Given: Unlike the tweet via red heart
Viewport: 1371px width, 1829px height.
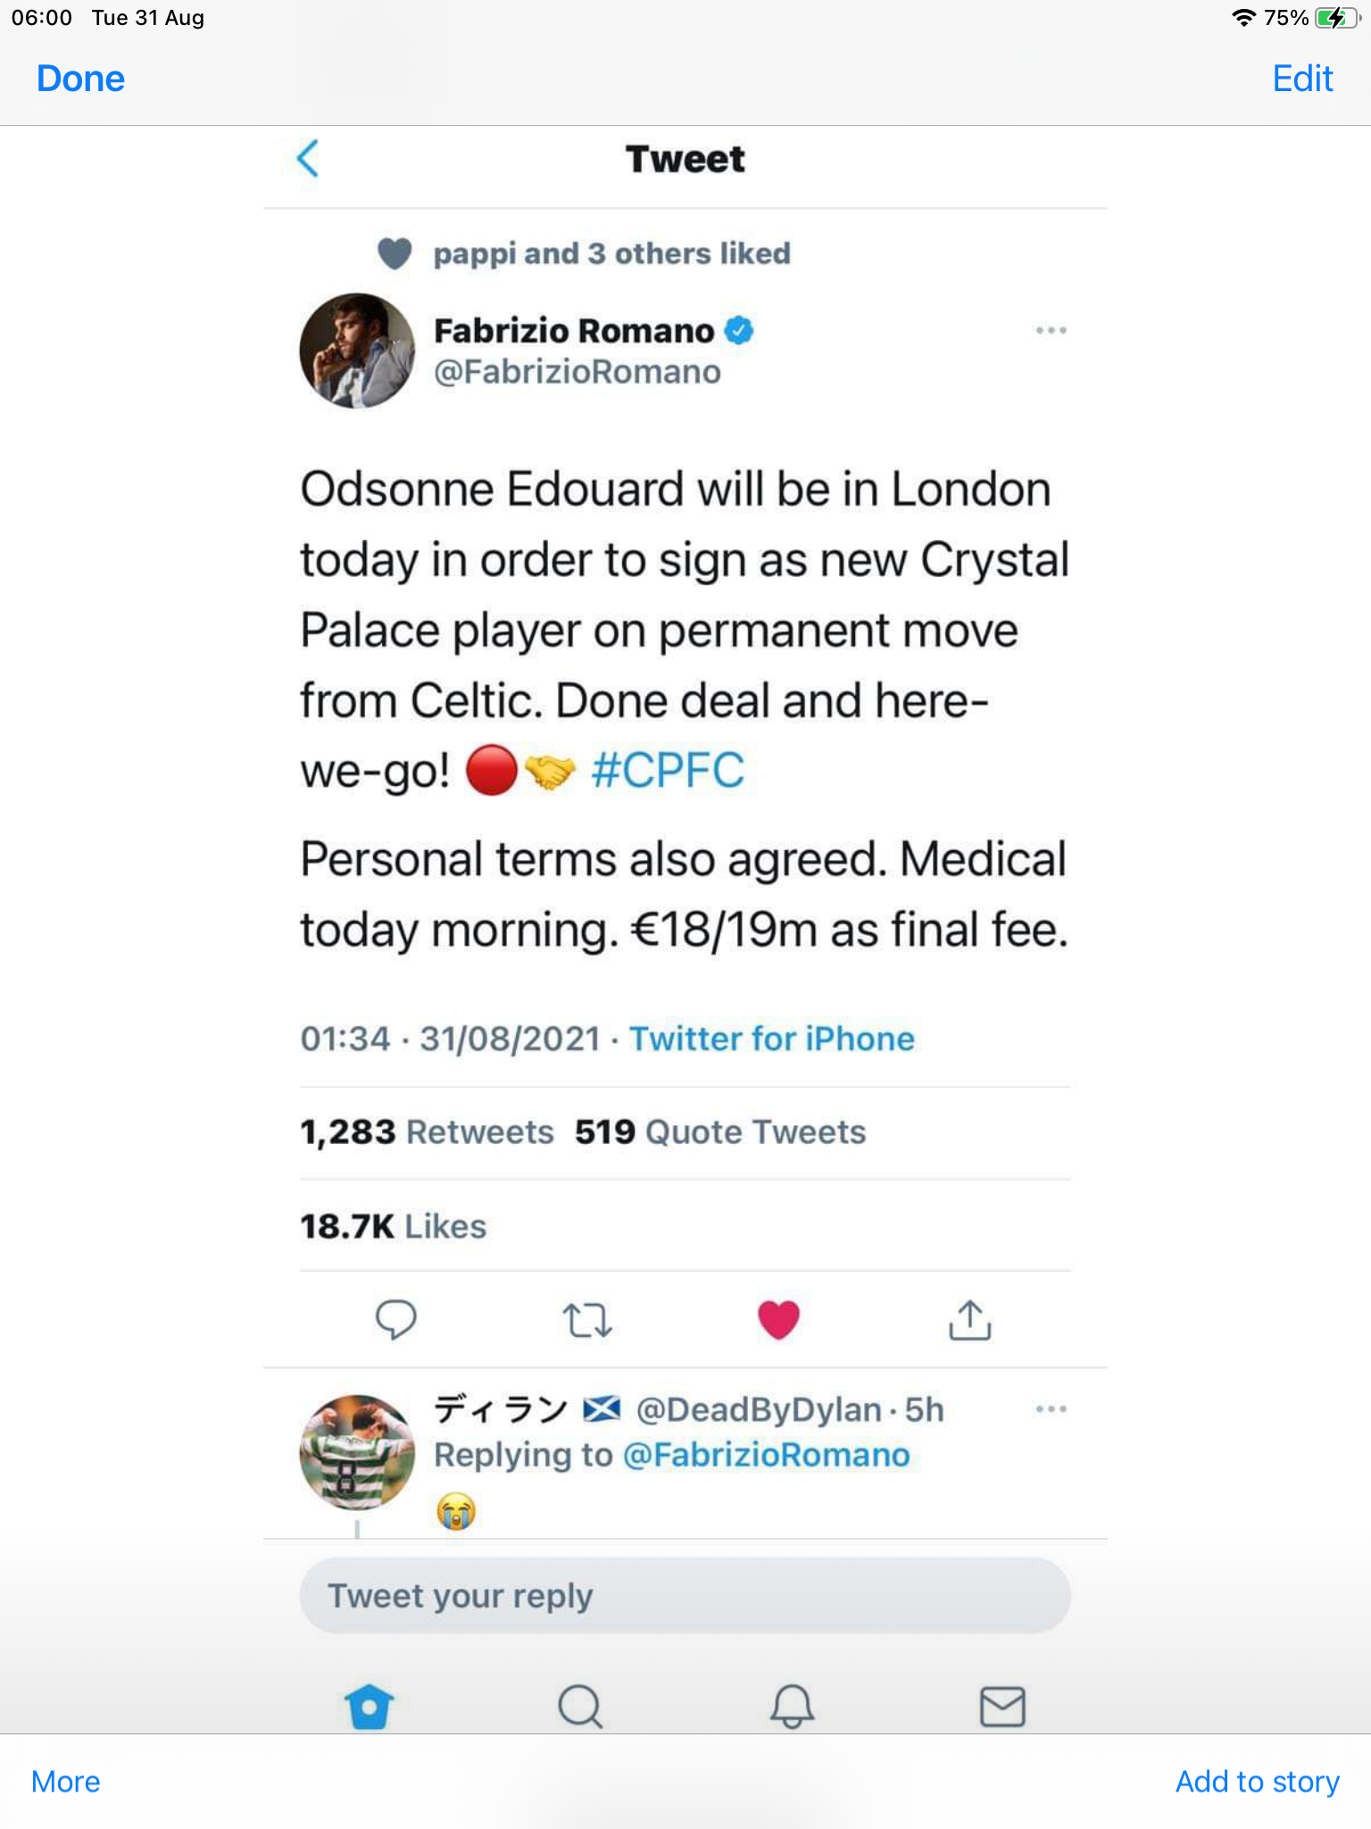Looking at the screenshot, I should tap(778, 1319).
